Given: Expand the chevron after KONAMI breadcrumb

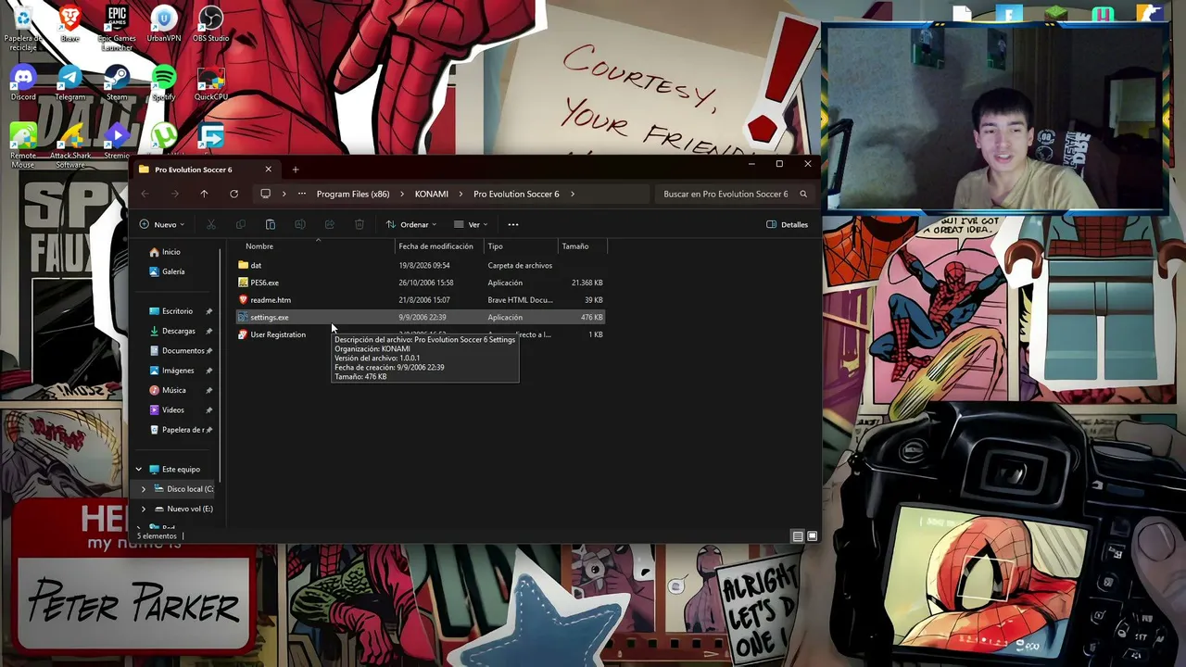Looking at the screenshot, I should click(x=461, y=194).
